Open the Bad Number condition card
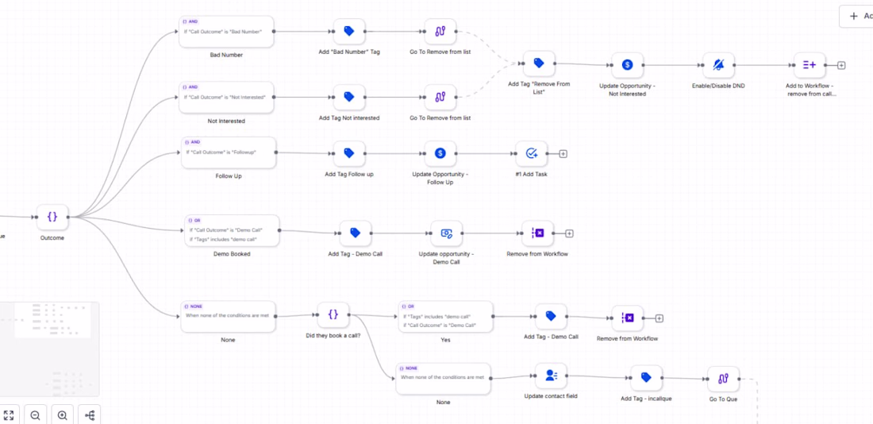 pos(227,32)
